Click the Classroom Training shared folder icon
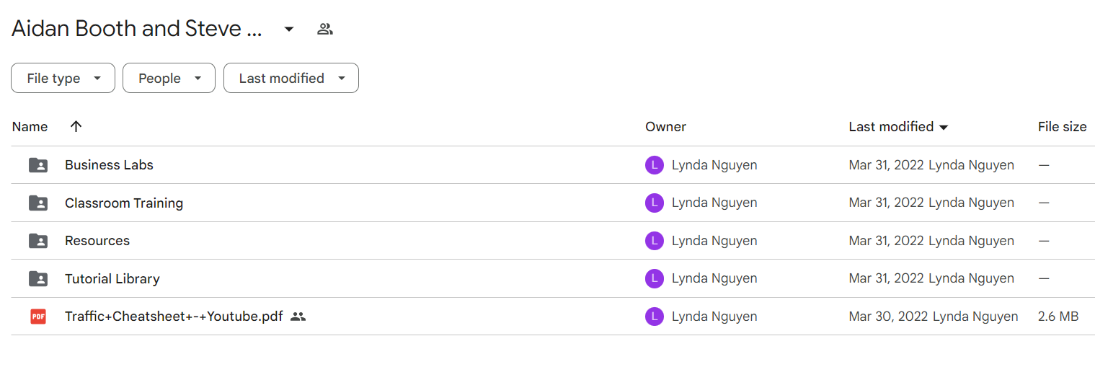This screenshot has height=367, width=1095. click(x=38, y=203)
